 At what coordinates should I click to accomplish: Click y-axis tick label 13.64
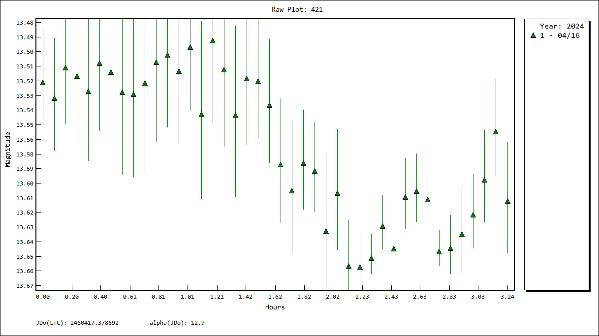[25, 242]
